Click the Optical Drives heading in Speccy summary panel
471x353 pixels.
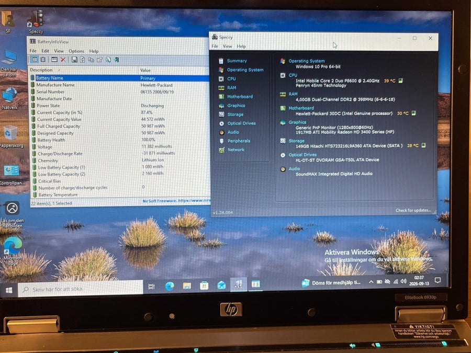click(x=302, y=155)
